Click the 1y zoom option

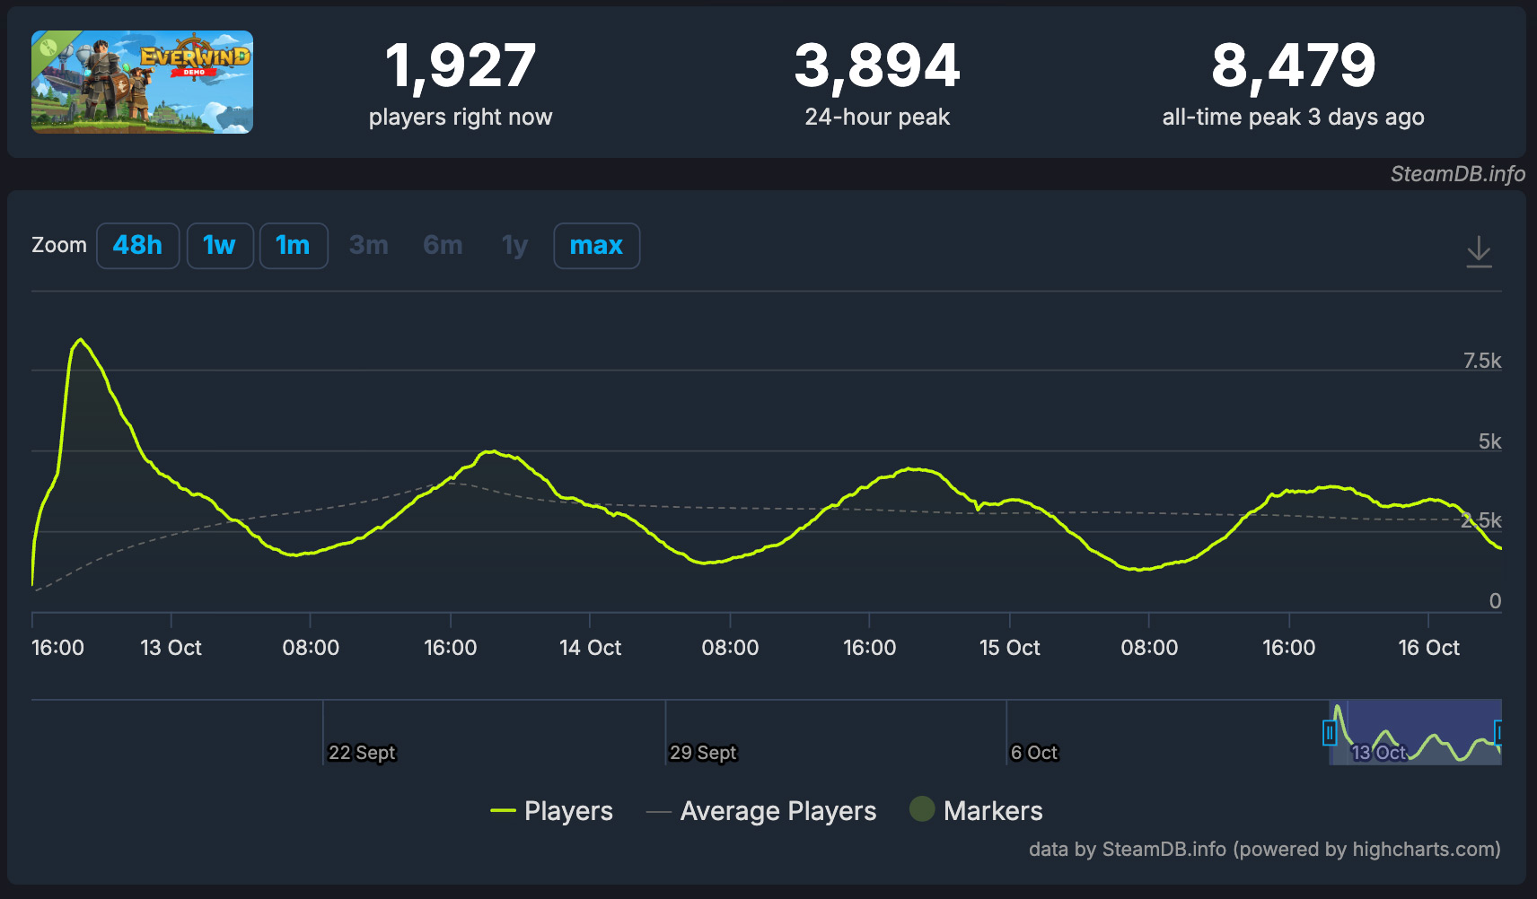pyautogui.click(x=514, y=245)
